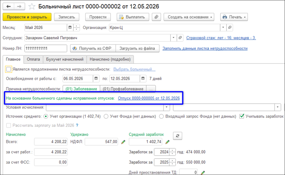The height and width of the screenshot is (175, 285).
Task: Click Месяц field showing Май 2026
Action: pyautogui.click(x=46, y=27)
